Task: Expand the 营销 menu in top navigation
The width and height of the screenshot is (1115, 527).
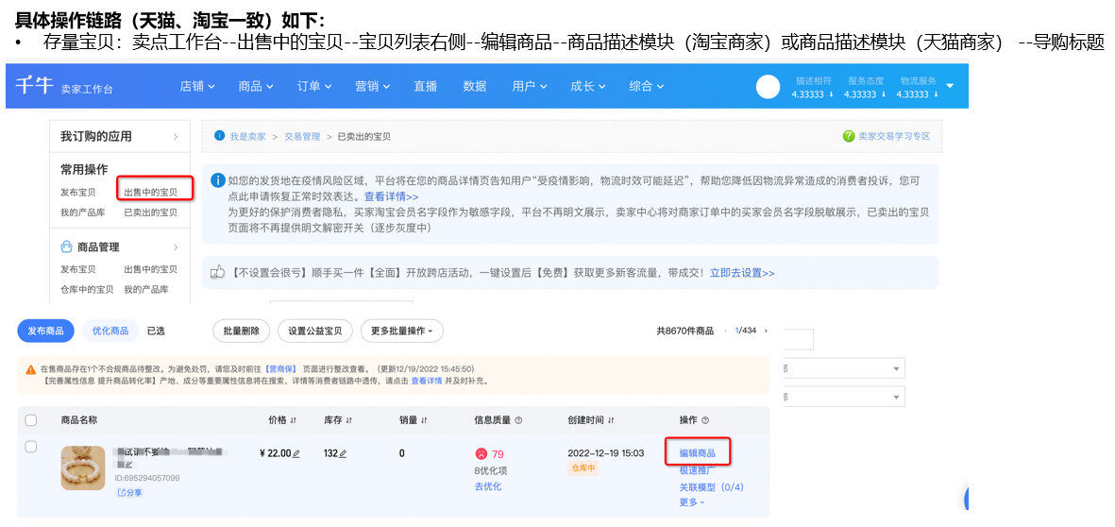Action: click(x=373, y=86)
